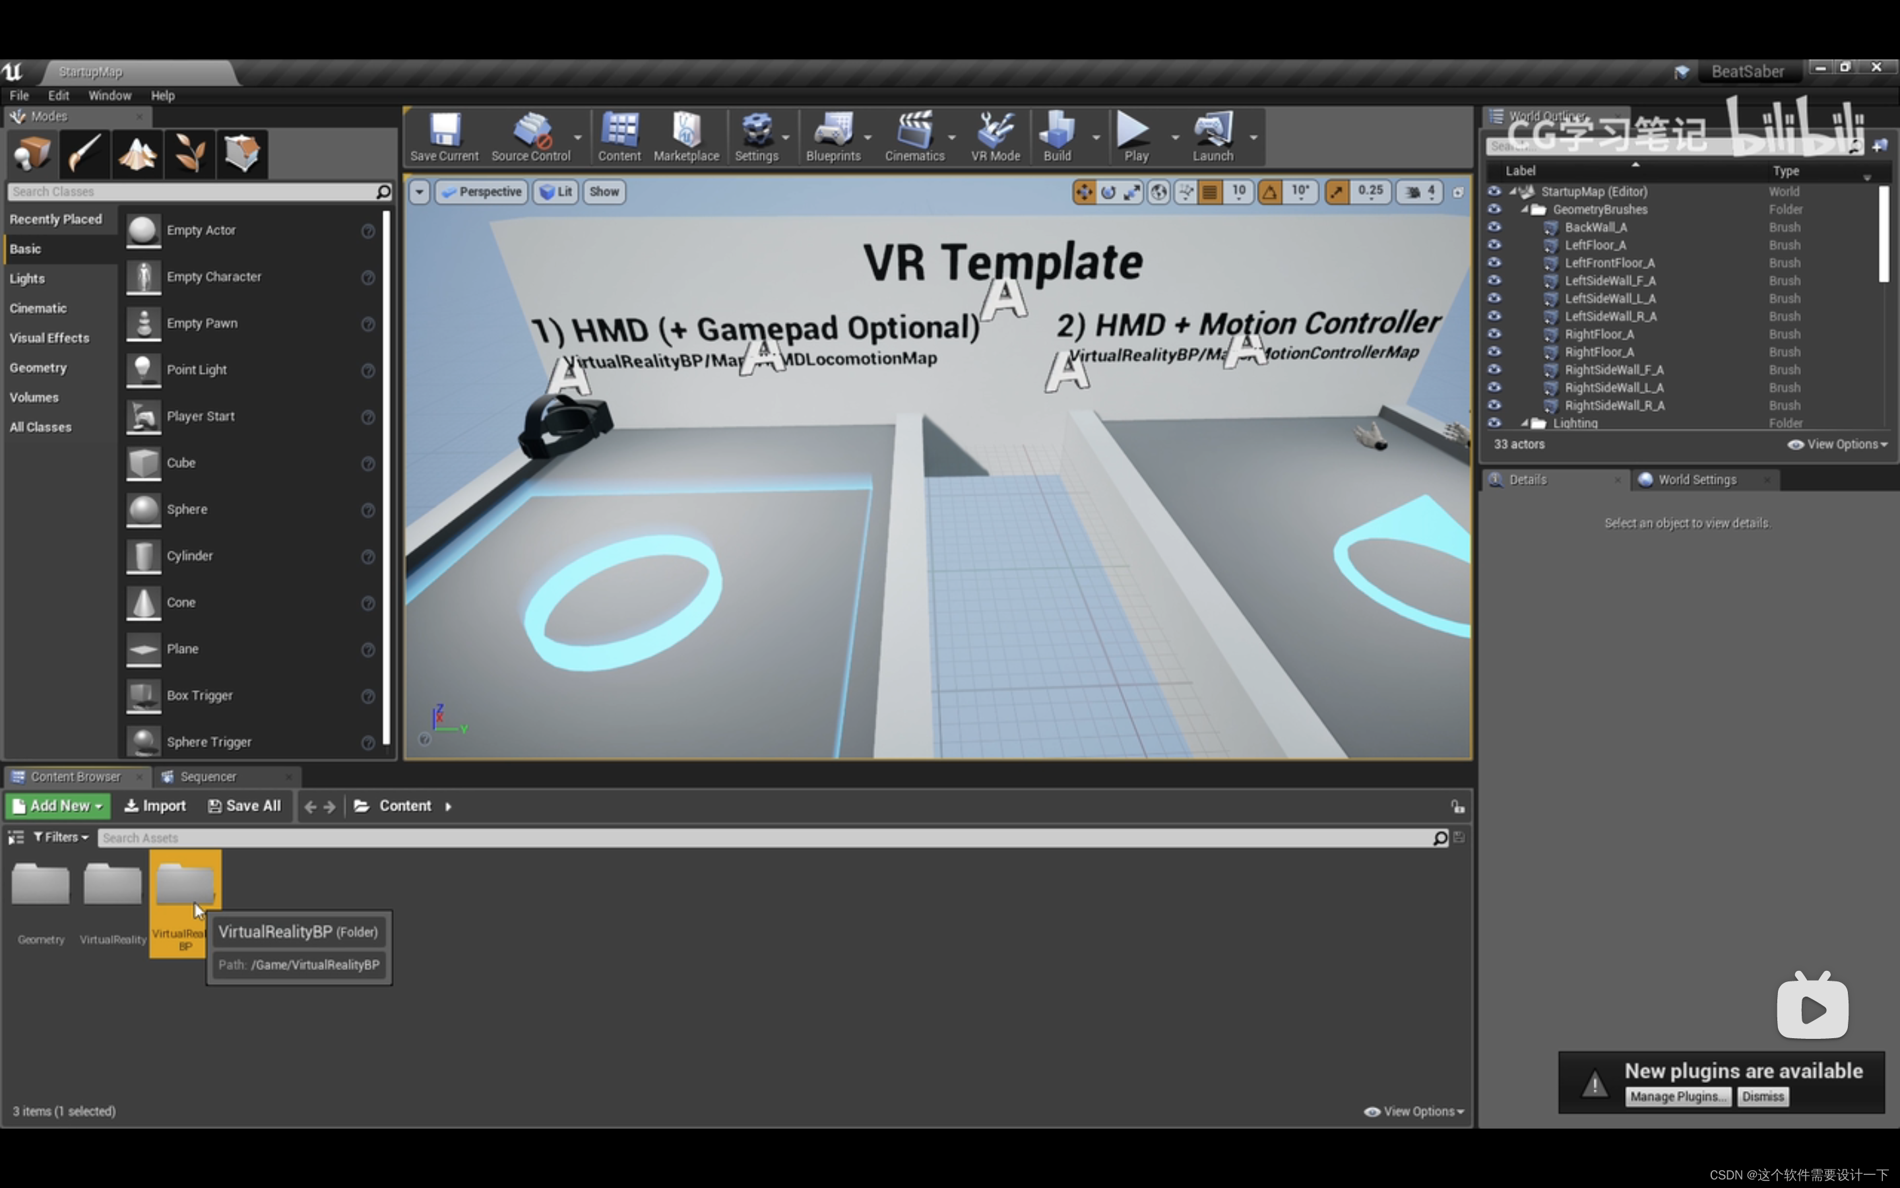This screenshot has height=1188, width=1900.
Task: Click the Sequencer tab
Action: tap(208, 776)
